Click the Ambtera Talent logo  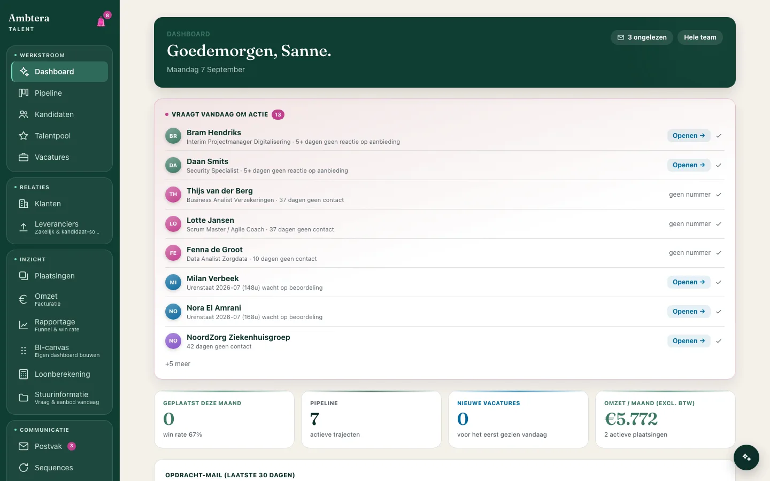pos(29,22)
